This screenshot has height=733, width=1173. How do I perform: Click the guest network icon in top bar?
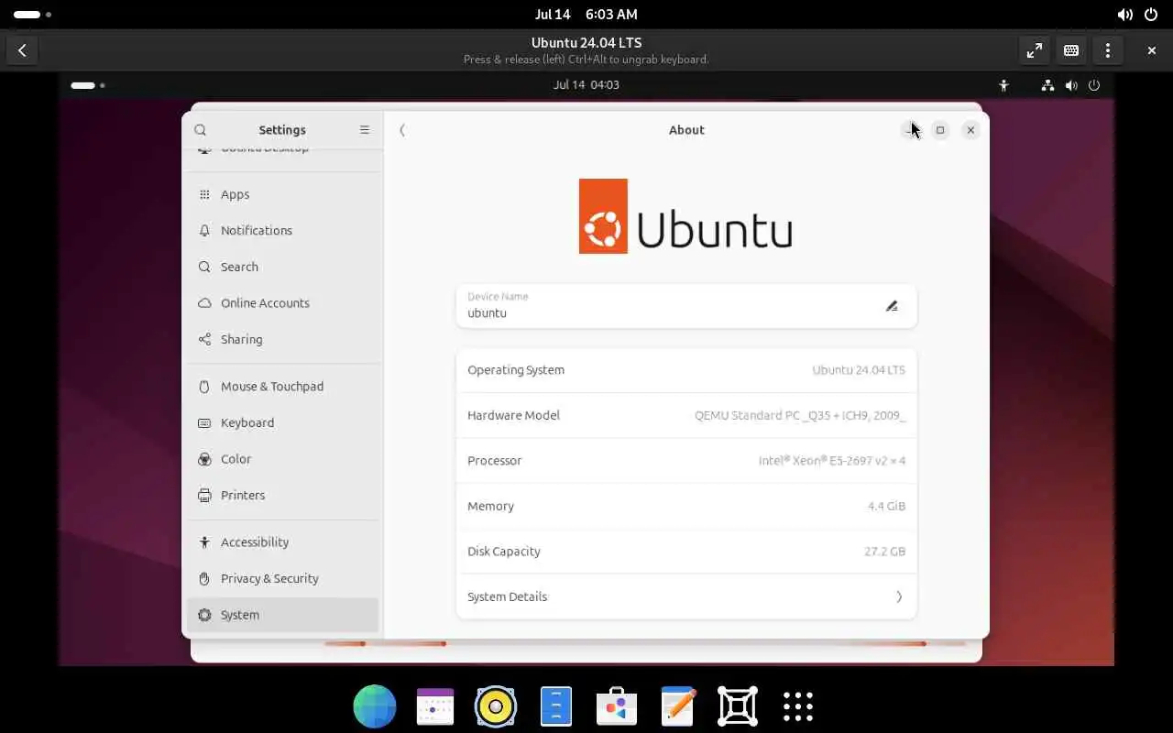1047,85
